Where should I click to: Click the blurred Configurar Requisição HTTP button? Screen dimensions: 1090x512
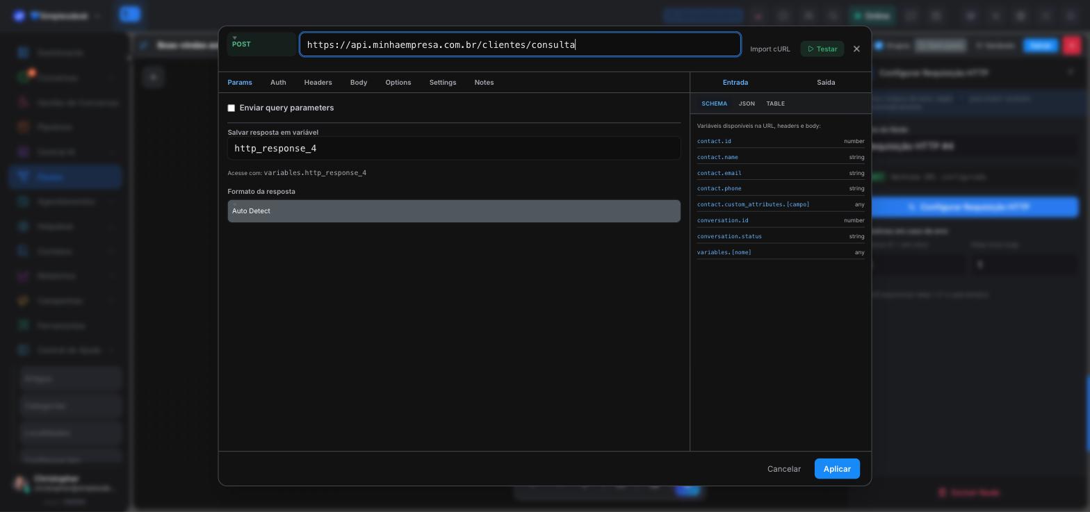pyautogui.click(x=975, y=207)
